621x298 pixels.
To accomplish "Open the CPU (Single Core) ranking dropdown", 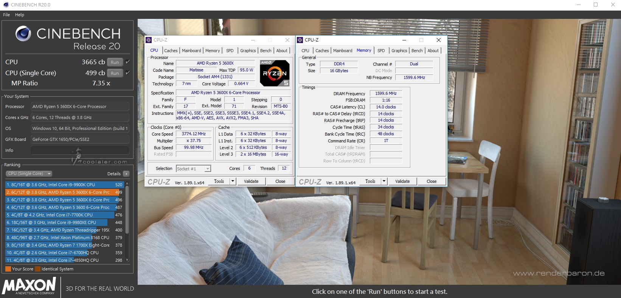I will (x=29, y=174).
